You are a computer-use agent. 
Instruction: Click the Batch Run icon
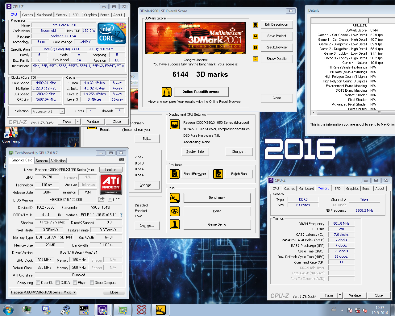click(x=218, y=174)
